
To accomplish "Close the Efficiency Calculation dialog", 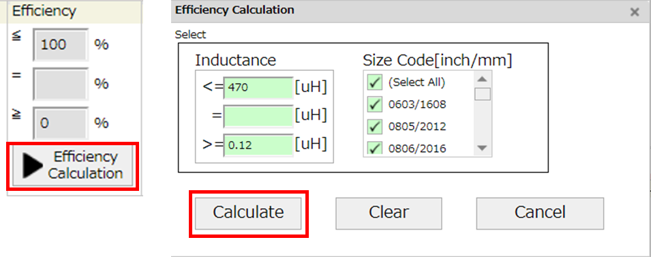I will [635, 12].
